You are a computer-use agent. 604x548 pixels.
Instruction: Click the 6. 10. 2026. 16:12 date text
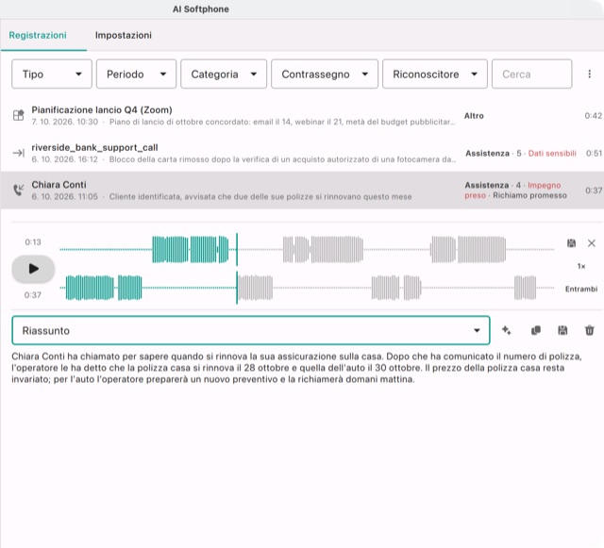tap(65, 159)
